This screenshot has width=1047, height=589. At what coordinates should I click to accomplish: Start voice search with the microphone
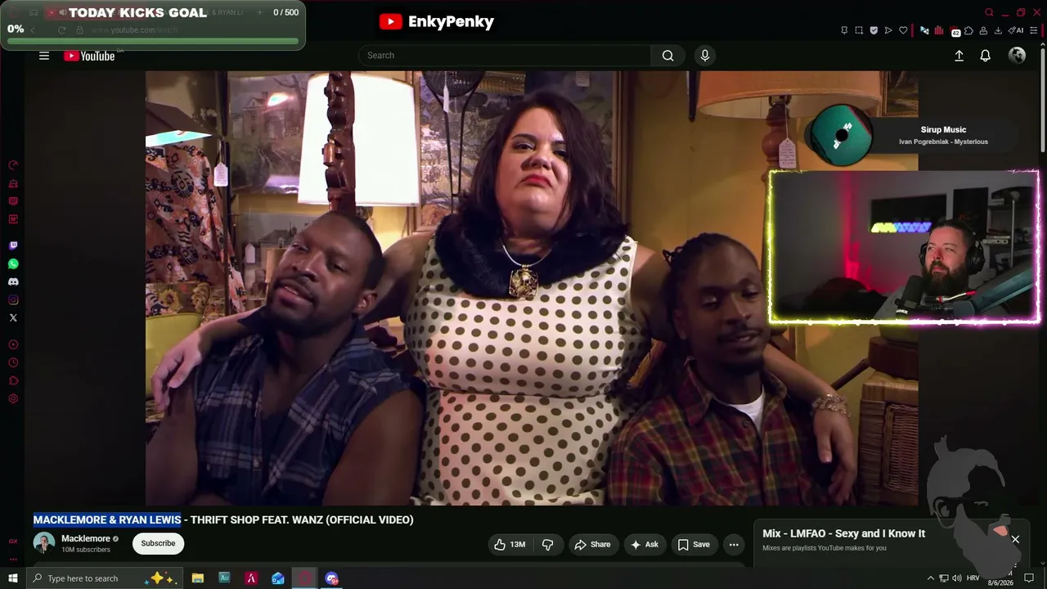tap(705, 56)
